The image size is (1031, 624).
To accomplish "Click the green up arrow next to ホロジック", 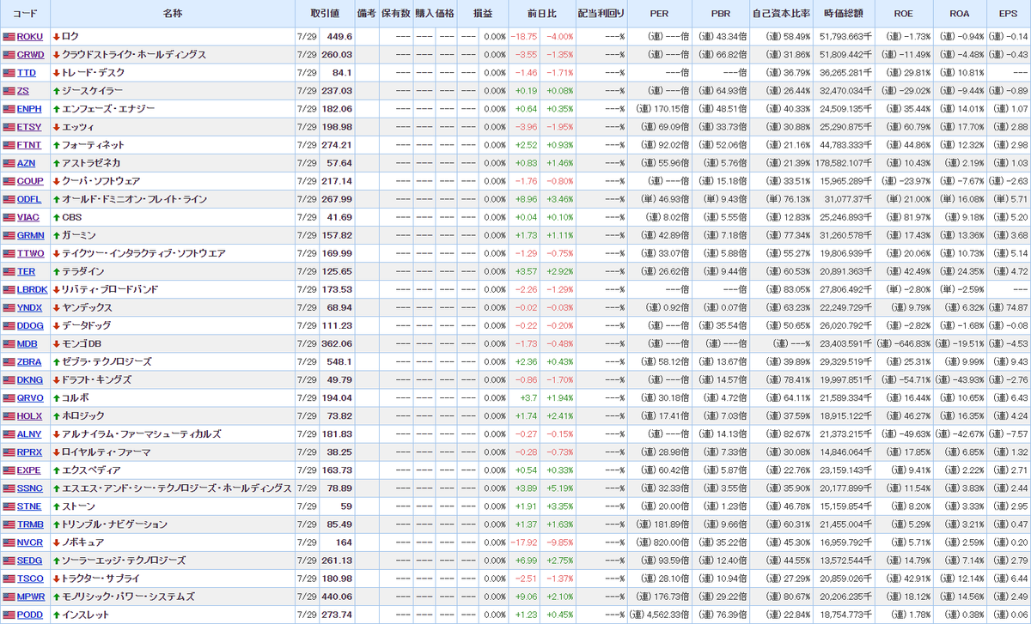I will click(57, 415).
